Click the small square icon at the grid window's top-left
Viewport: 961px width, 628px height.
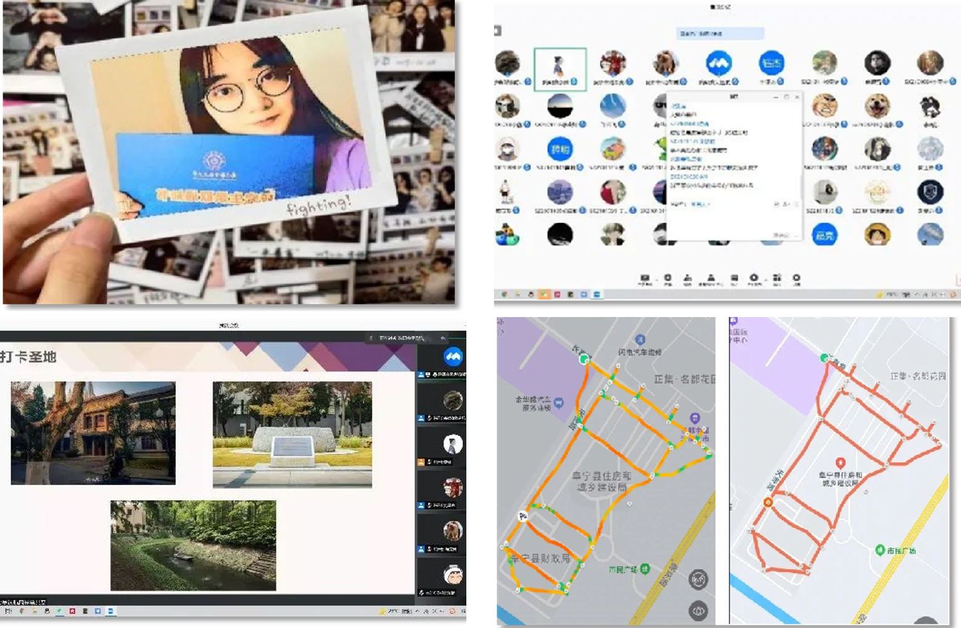(x=497, y=30)
